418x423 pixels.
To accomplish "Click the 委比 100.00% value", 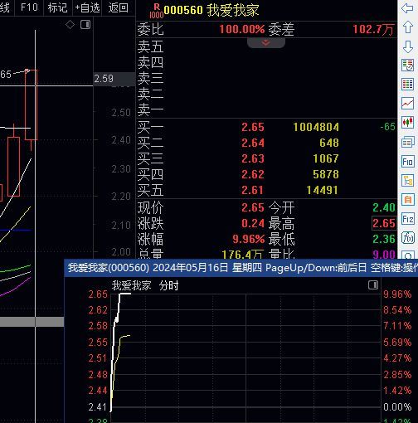I will pyautogui.click(x=242, y=29).
